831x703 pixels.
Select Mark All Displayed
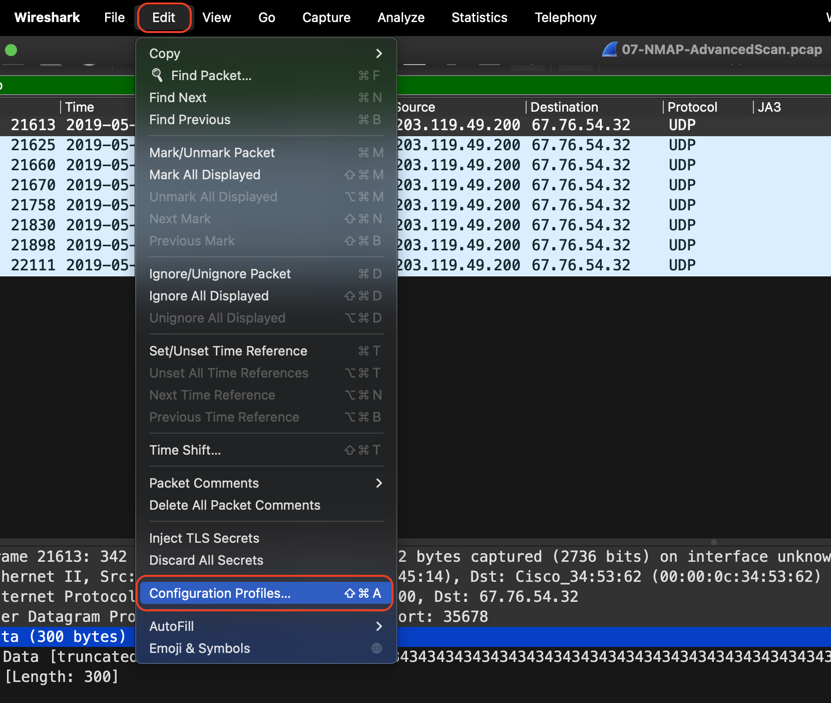[266, 175]
